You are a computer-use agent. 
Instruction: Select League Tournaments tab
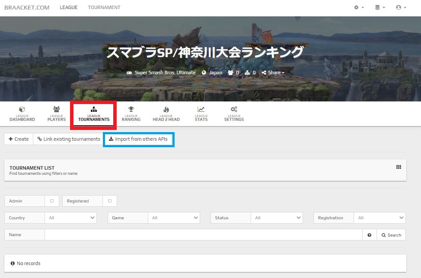[94, 114]
